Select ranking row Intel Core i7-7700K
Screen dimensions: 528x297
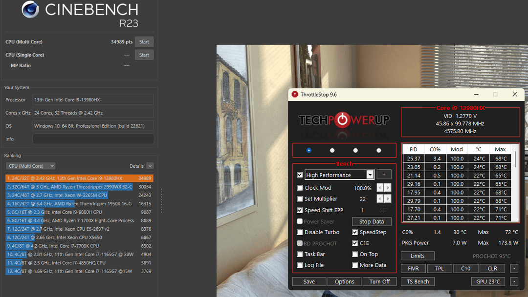(x=80, y=246)
